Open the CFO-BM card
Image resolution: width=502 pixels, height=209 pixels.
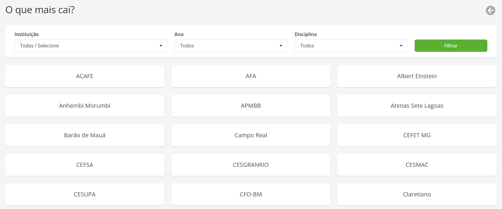(x=251, y=194)
